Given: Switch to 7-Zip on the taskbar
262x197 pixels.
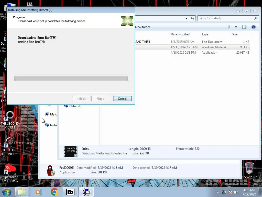Looking at the screenshot, I should [70, 192].
